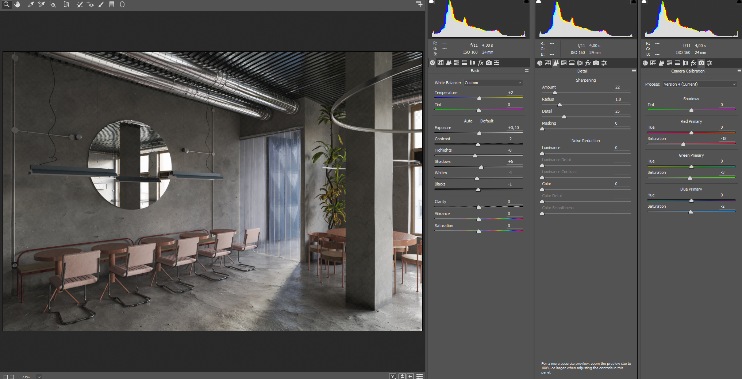Viewport: 742px width, 379px height.
Task: Select the Color Sampler tool
Action: click(41, 5)
